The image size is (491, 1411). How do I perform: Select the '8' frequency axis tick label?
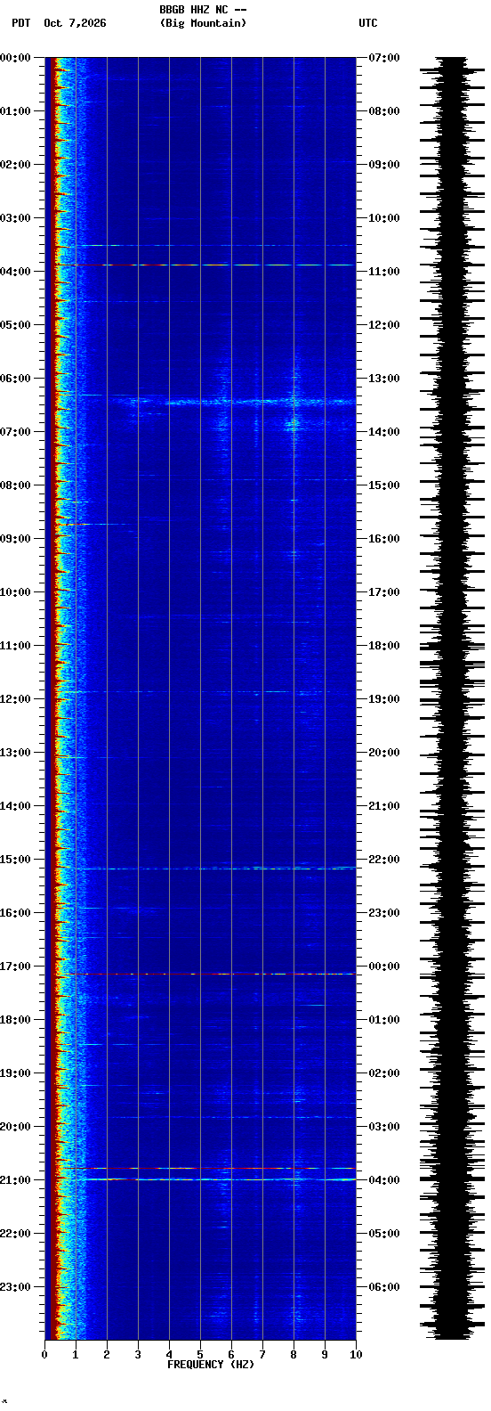click(294, 1355)
